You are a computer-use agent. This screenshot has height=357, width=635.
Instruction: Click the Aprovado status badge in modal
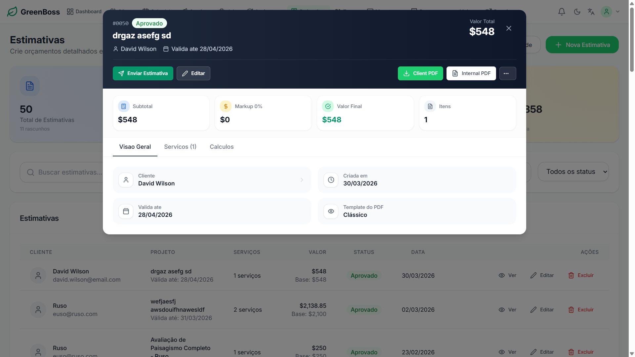[149, 23]
